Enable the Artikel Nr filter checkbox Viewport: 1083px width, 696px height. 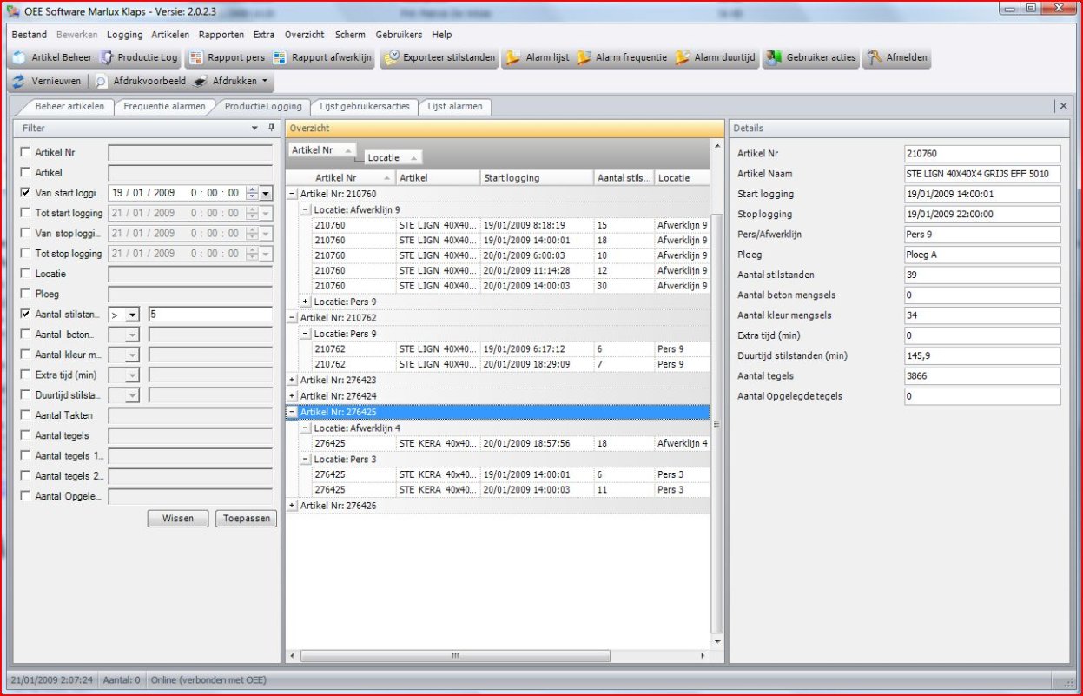[24, 151]
